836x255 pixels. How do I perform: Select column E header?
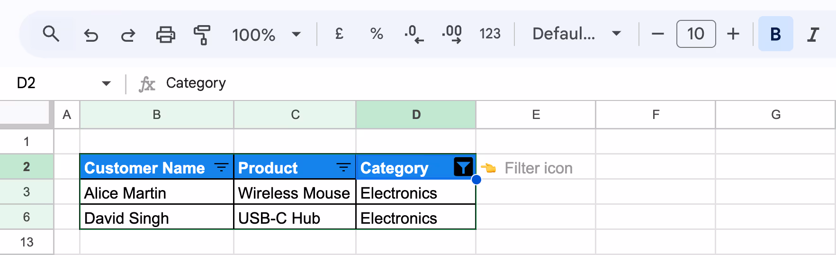pyautogui.click(x=536, y=115)
